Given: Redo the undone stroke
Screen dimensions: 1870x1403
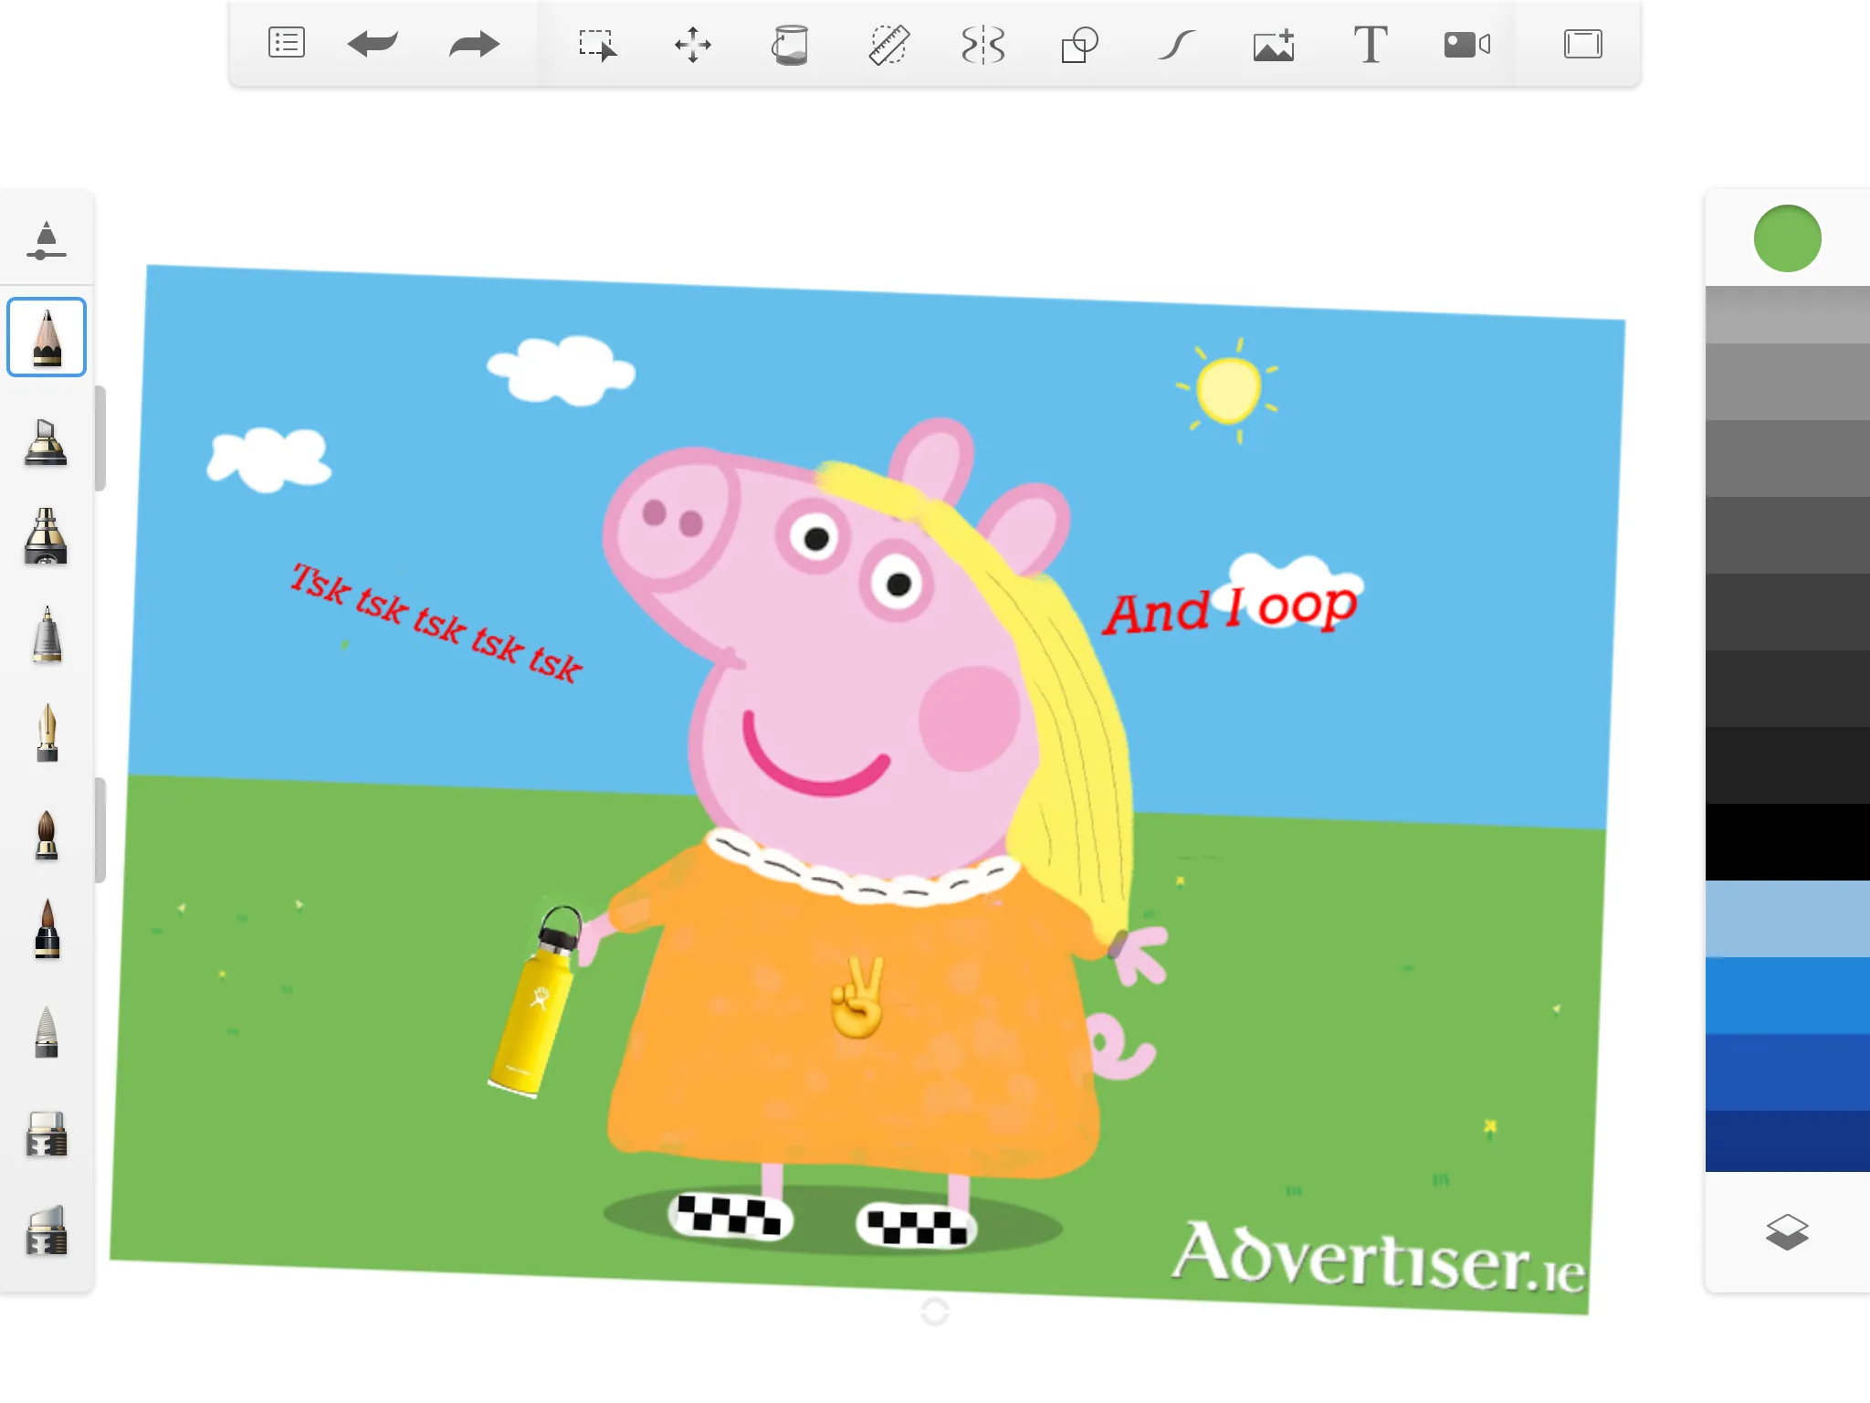Looking at the screenshot, I should tap(475, 44).
